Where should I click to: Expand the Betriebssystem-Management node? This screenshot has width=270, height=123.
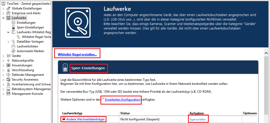click(x=3, y=89)
